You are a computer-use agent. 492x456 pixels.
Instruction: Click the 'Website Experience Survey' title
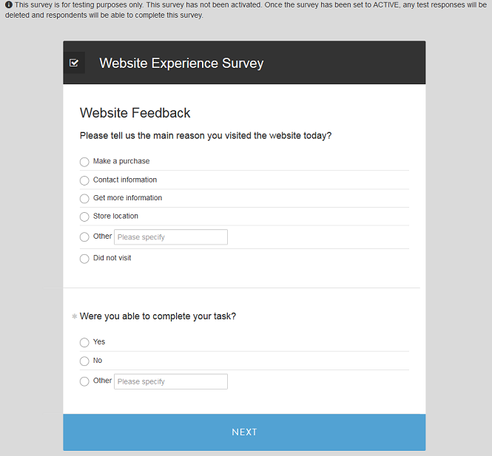point(181,63)
